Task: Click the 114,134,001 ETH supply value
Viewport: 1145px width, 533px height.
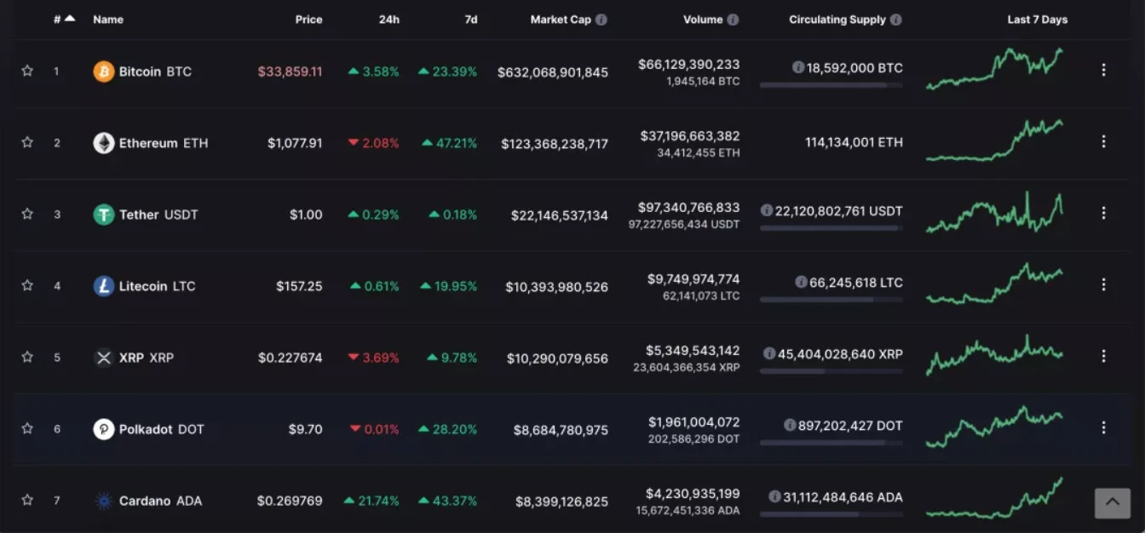Action: (x=854, y=142)
